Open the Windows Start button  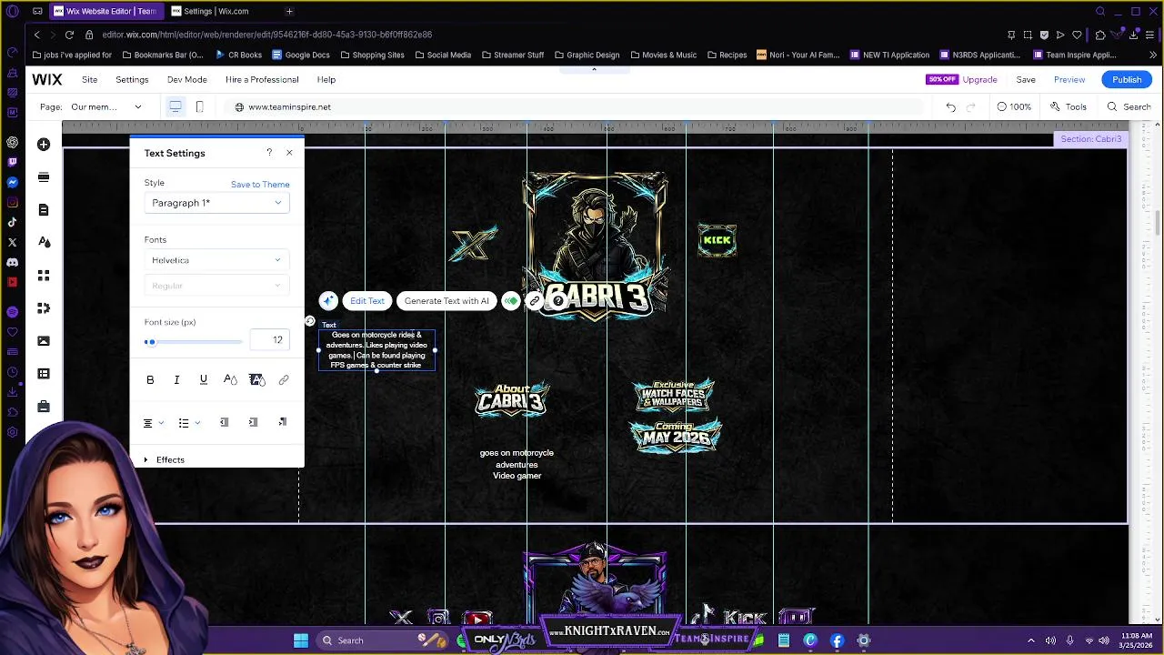[301, 640]
